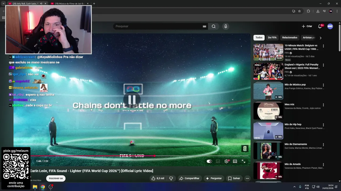Switch to Música do Filme de Jair browser tab
The width and height of the screenshot is (341, 191).
70,4
